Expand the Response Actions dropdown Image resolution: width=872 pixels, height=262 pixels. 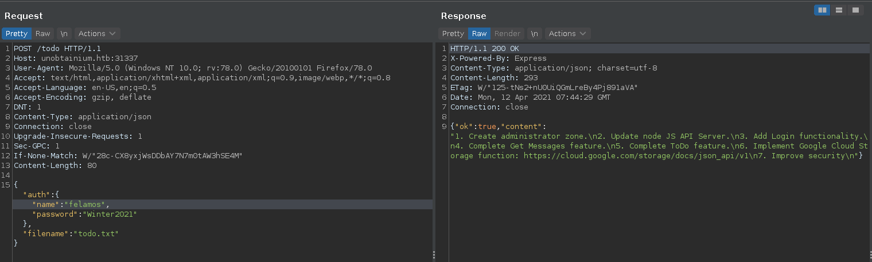coord(567,33)
